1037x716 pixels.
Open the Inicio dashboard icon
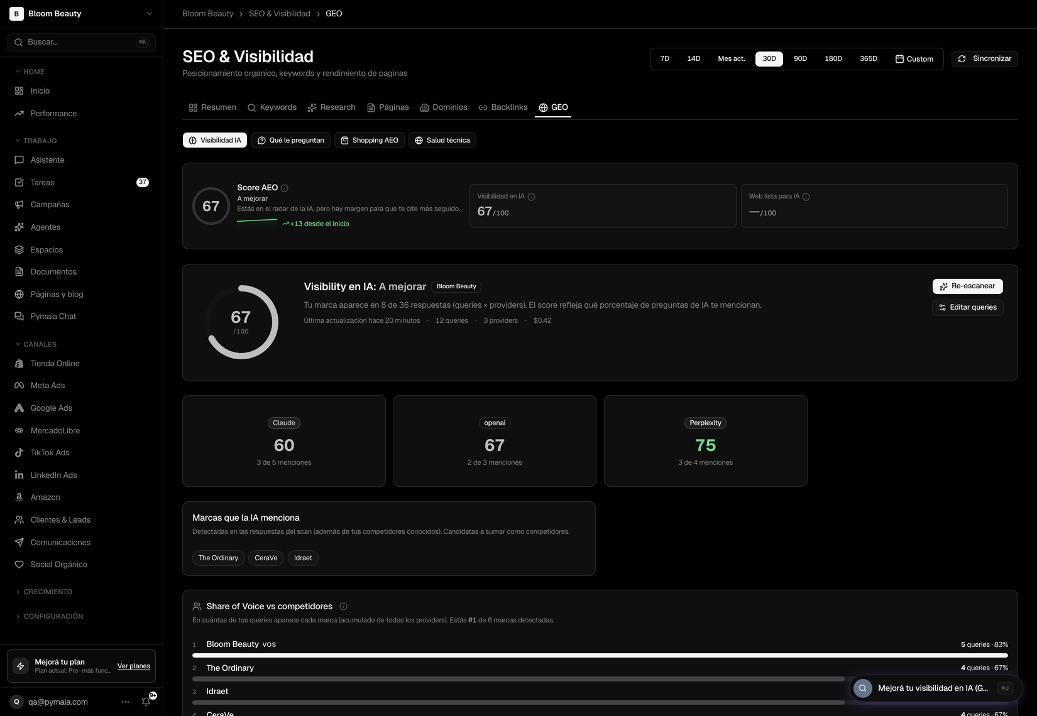[19, 91]
